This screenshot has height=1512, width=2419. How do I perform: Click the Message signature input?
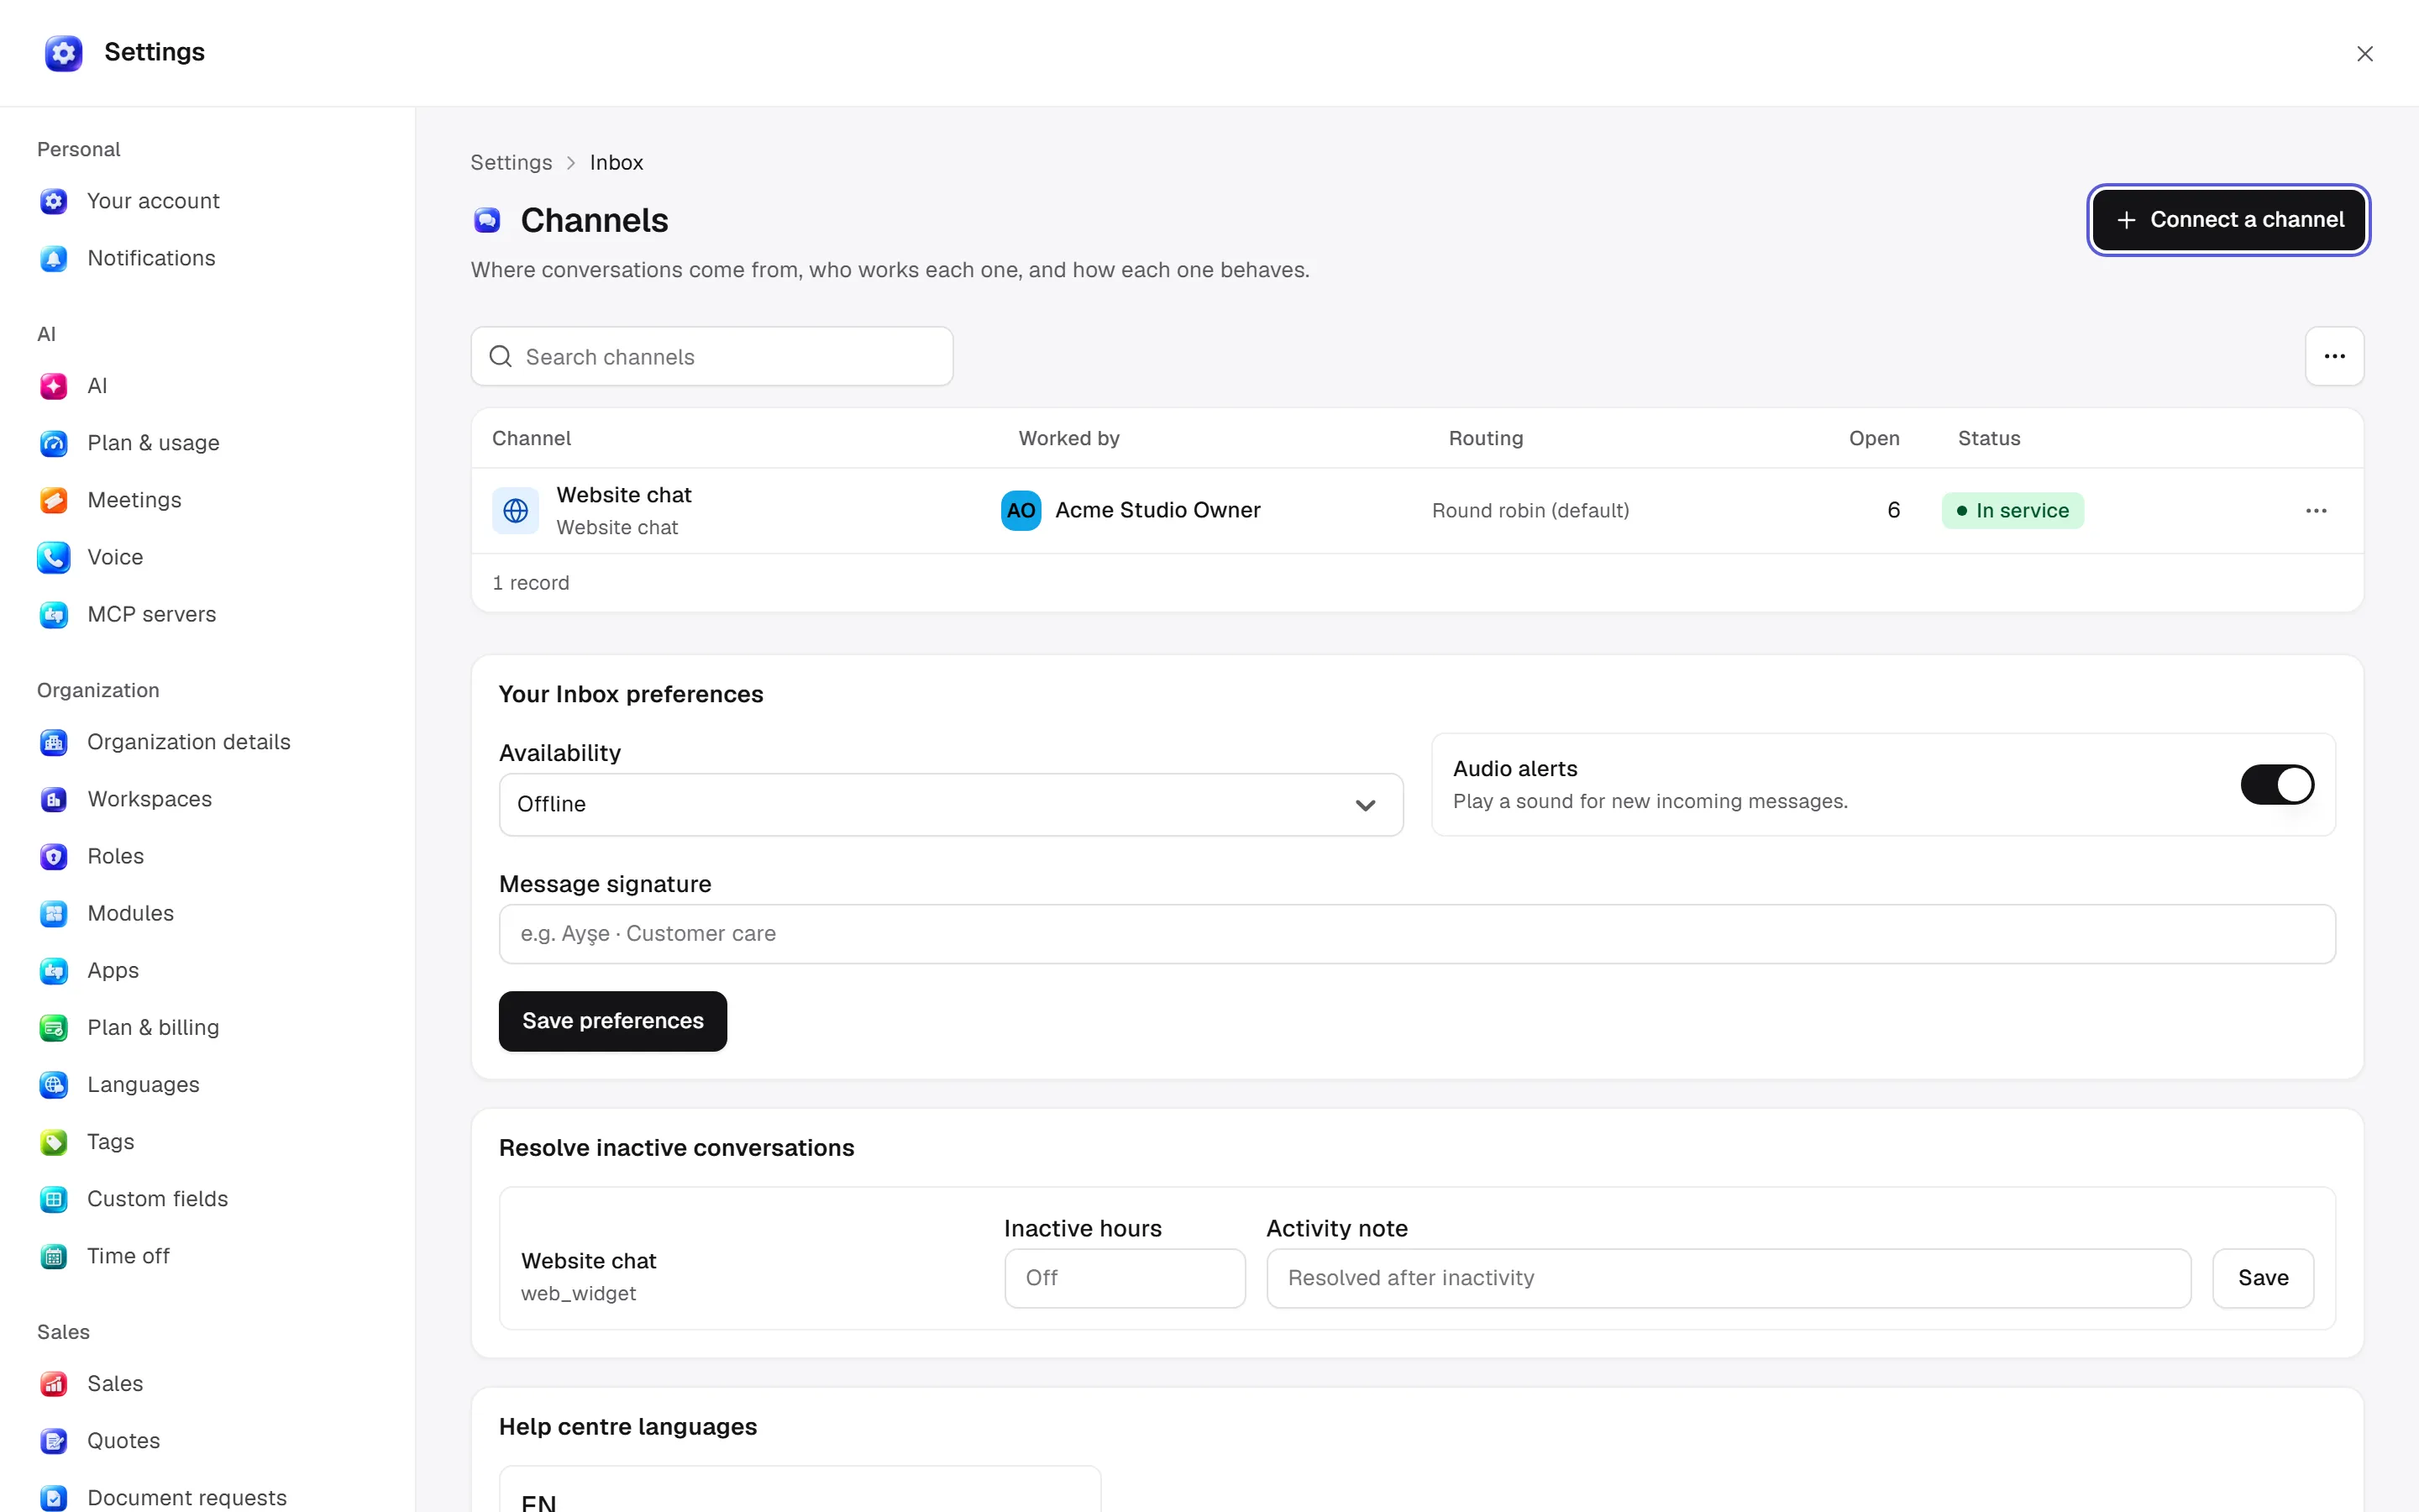[1418, 934]
